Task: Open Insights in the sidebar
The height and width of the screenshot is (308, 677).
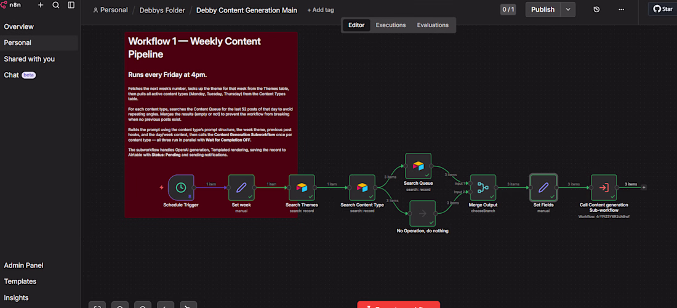Action: pos(17,298)
